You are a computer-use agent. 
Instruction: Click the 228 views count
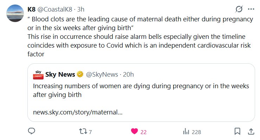click(x=196, y=132)
